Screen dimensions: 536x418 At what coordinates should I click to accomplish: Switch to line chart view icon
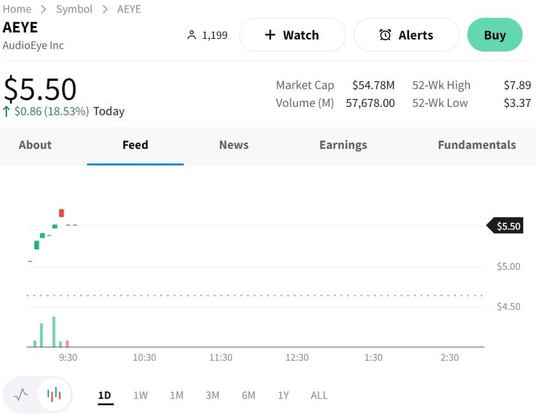pos(21,394)
